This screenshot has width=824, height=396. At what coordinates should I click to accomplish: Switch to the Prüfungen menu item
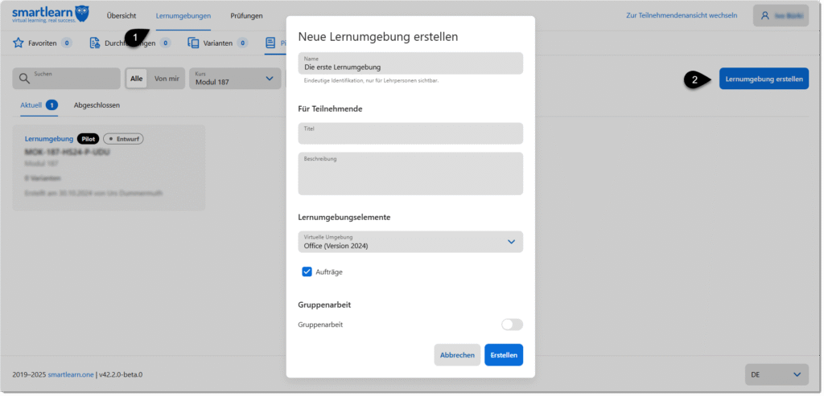[245, 16]
